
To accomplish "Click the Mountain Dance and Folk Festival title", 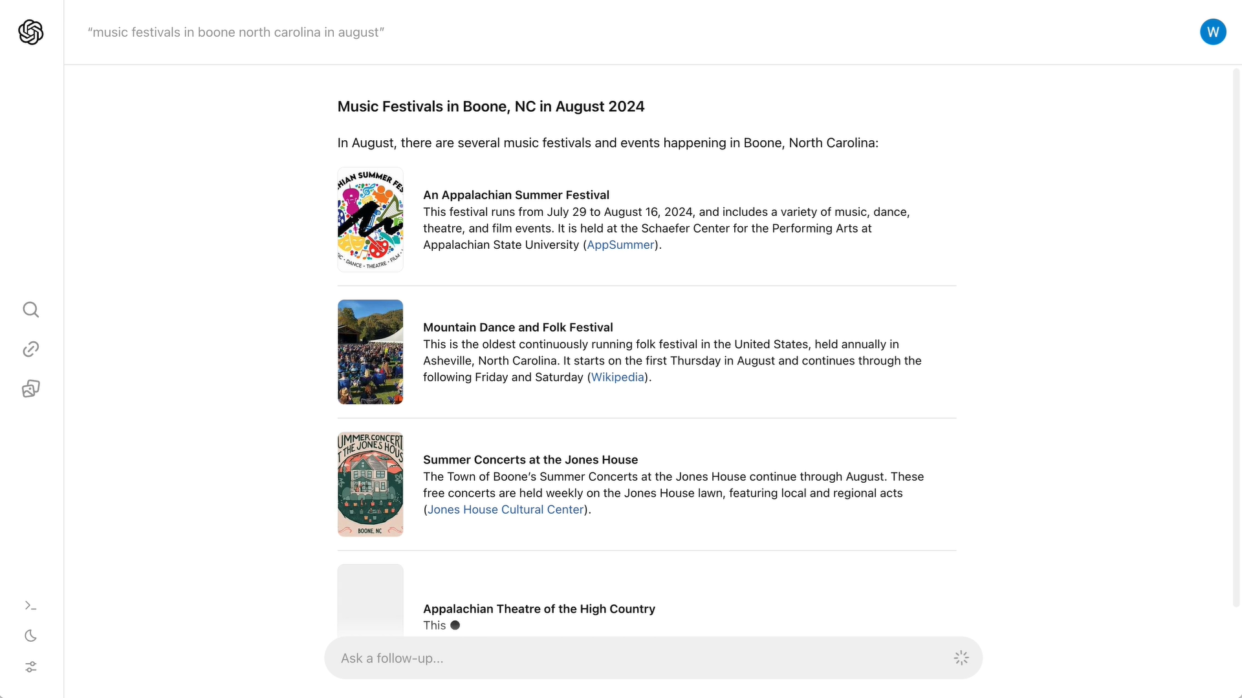I will pyautogui.click(x=518, y=328).
